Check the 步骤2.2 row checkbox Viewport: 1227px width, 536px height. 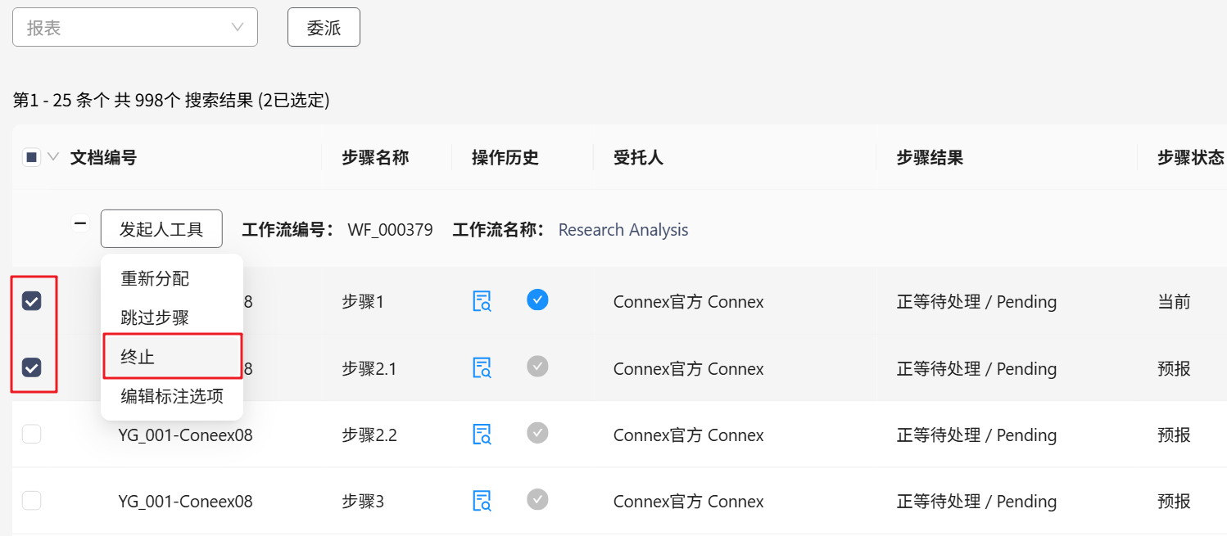32,435
